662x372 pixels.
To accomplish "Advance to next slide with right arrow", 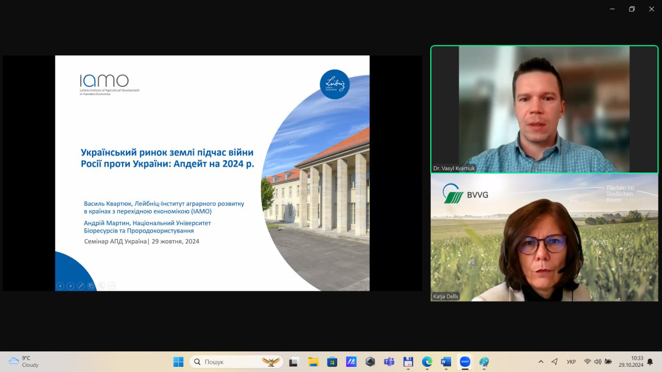I will click(x=70, y=286).
